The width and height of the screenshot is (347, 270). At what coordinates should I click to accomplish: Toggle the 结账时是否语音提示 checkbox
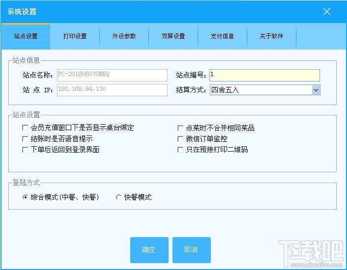click(25, 139)
